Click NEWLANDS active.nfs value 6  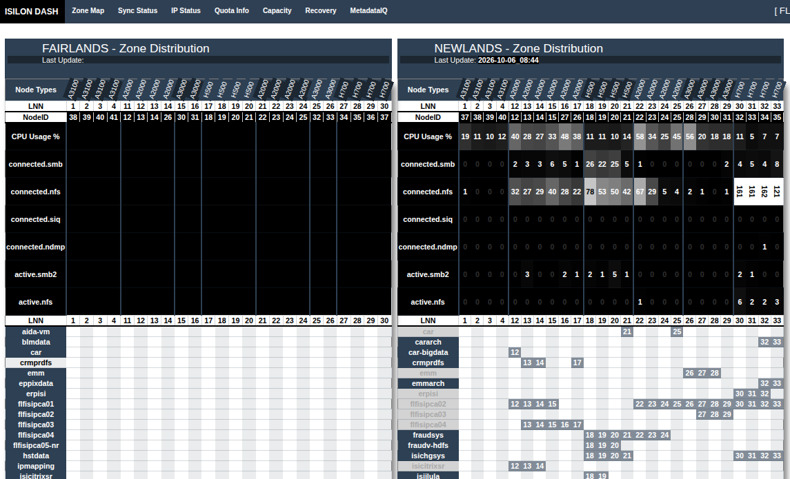(x=740, y=302)
